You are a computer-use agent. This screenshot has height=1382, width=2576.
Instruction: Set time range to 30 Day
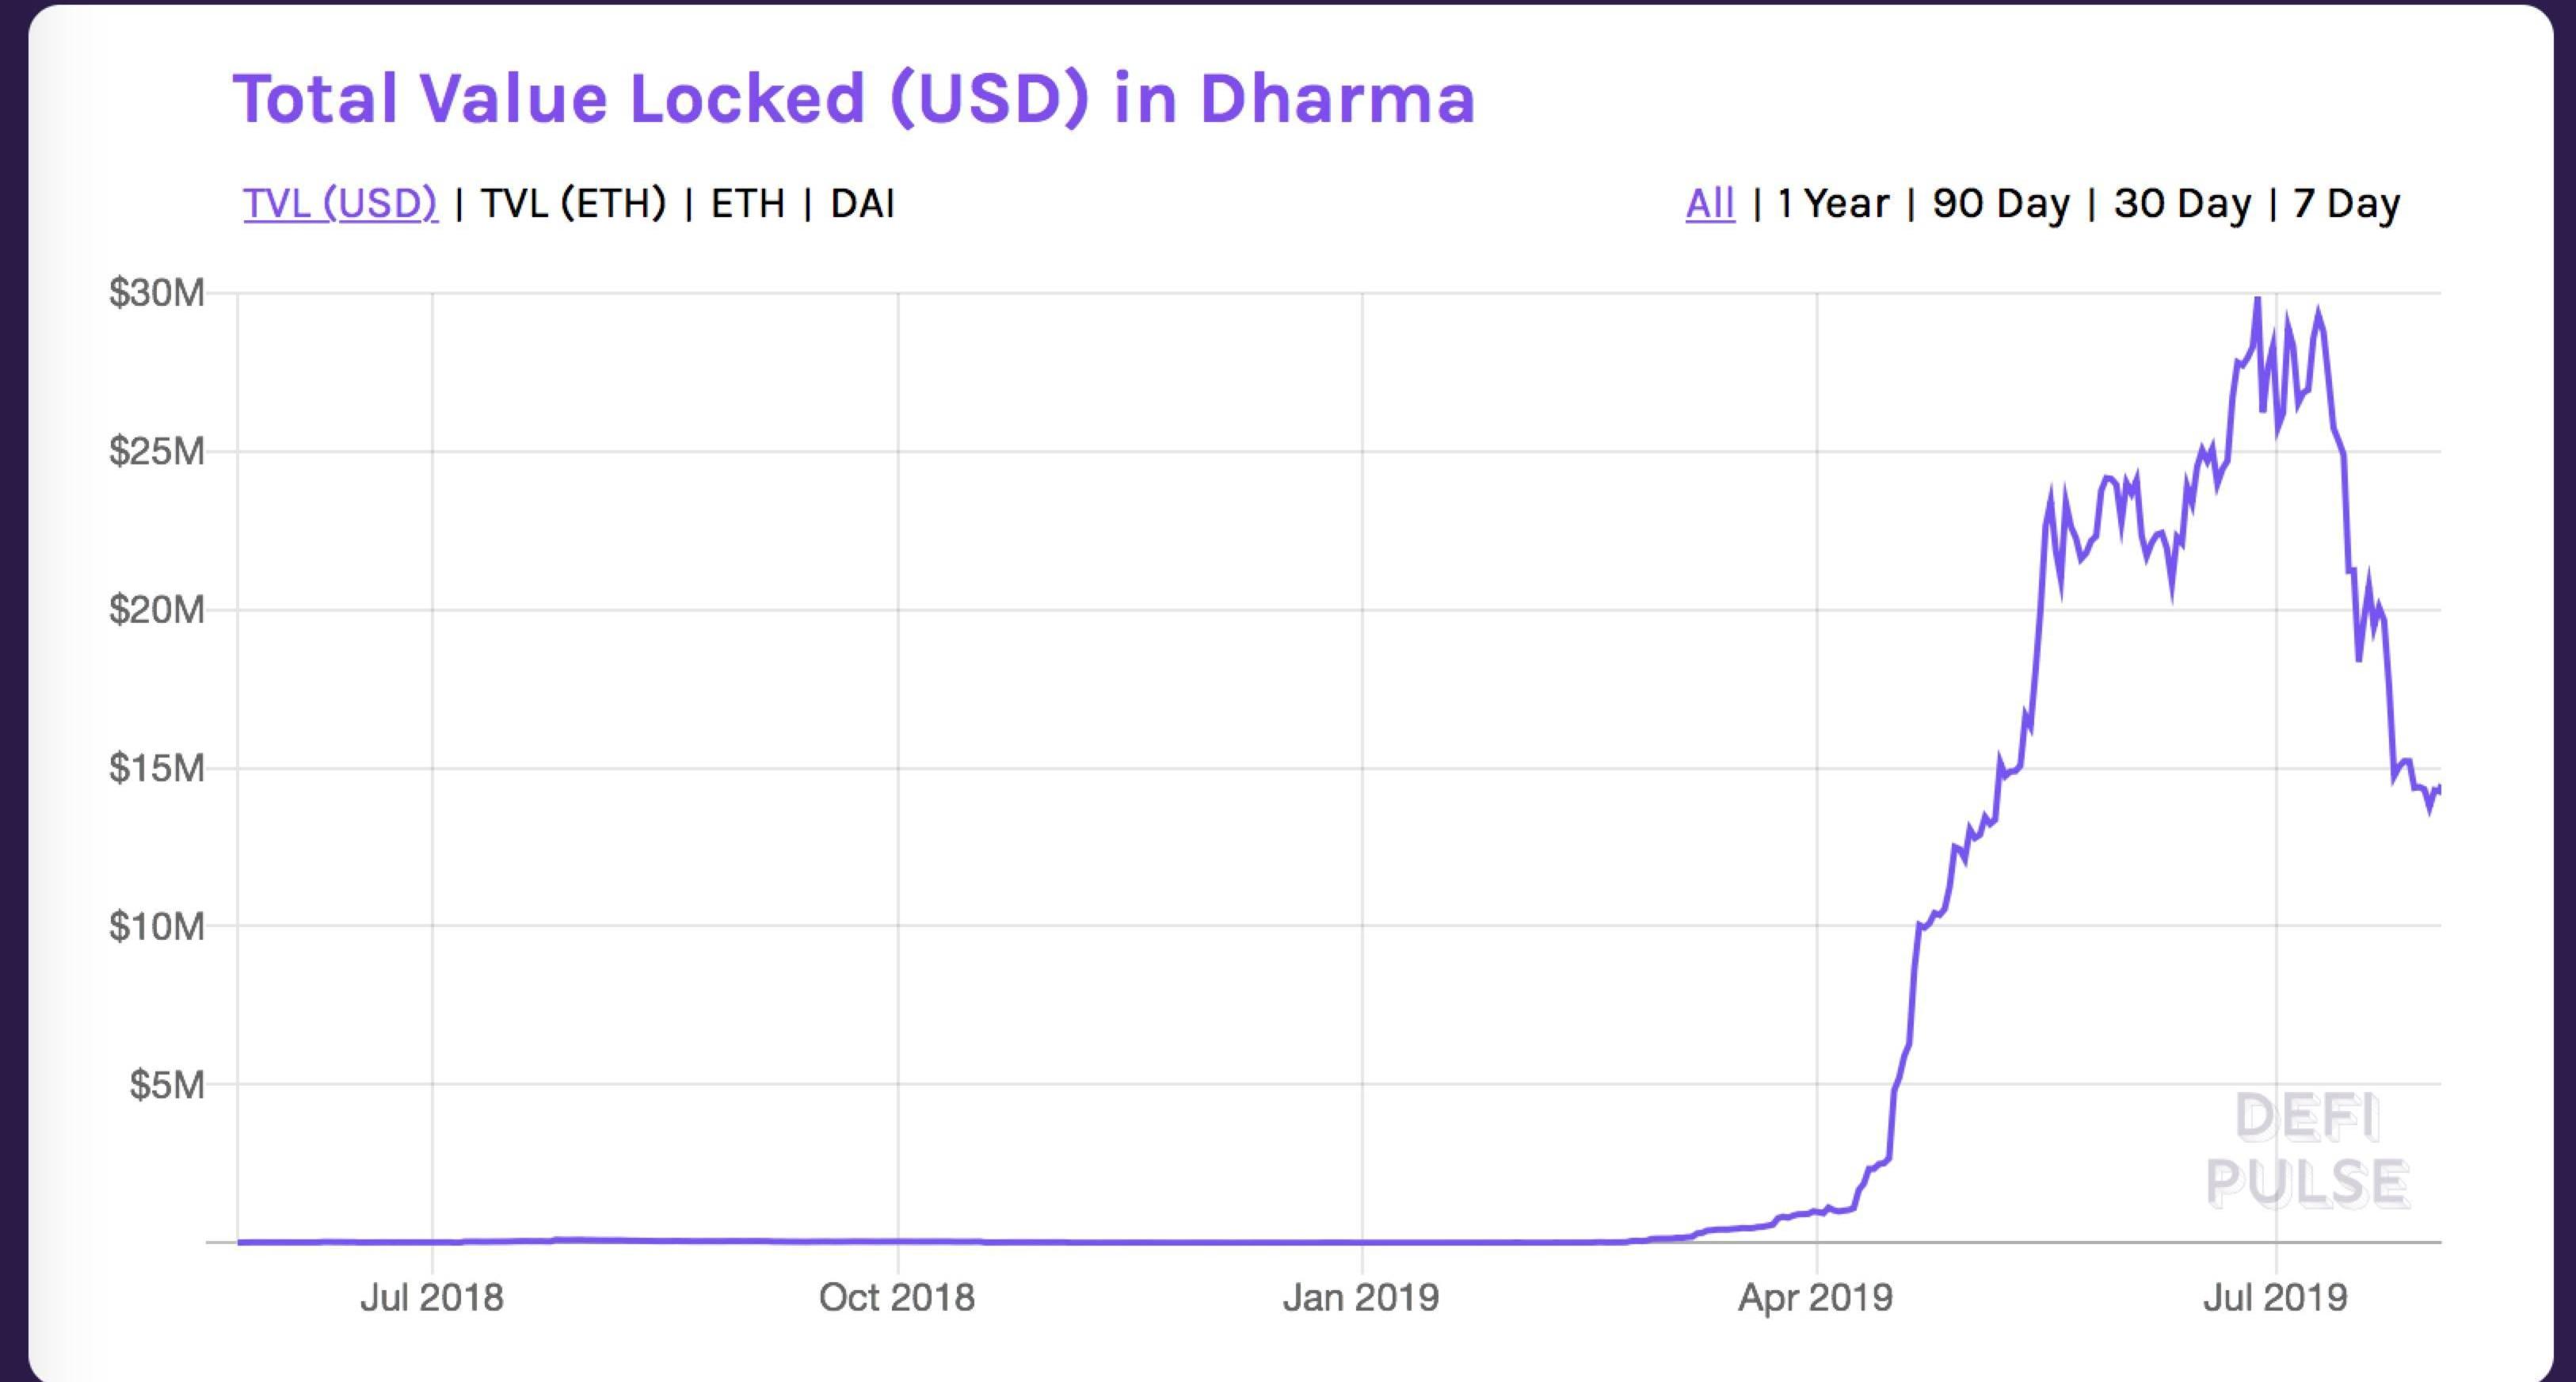pos(2182,203)
